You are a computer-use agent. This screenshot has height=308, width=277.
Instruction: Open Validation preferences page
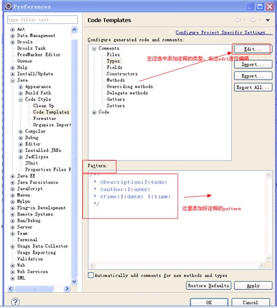[x=30, y=259]
